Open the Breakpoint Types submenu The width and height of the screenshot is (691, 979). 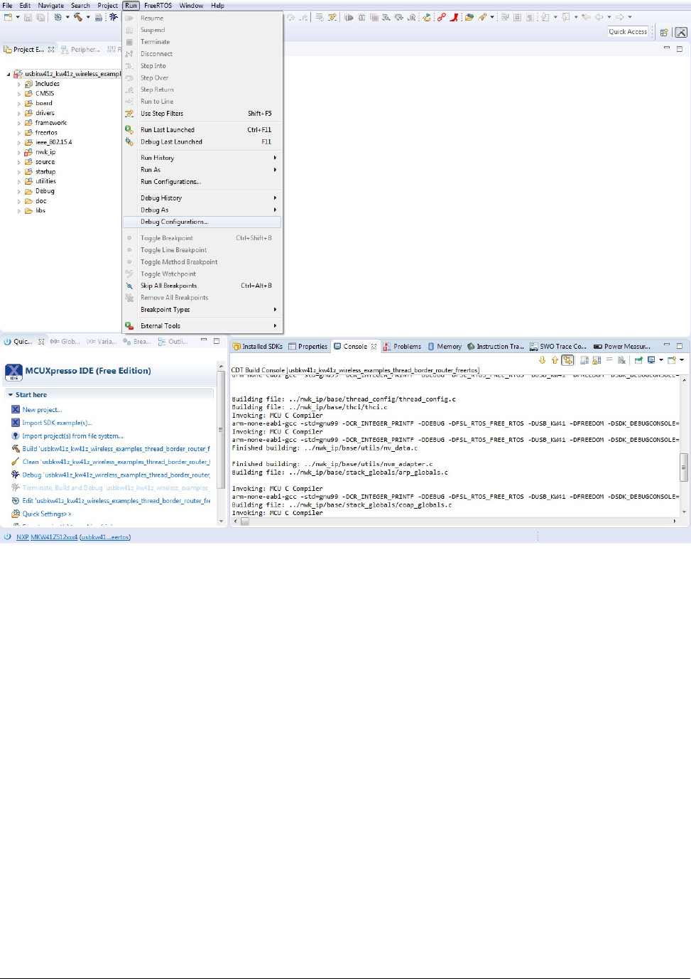202,310
